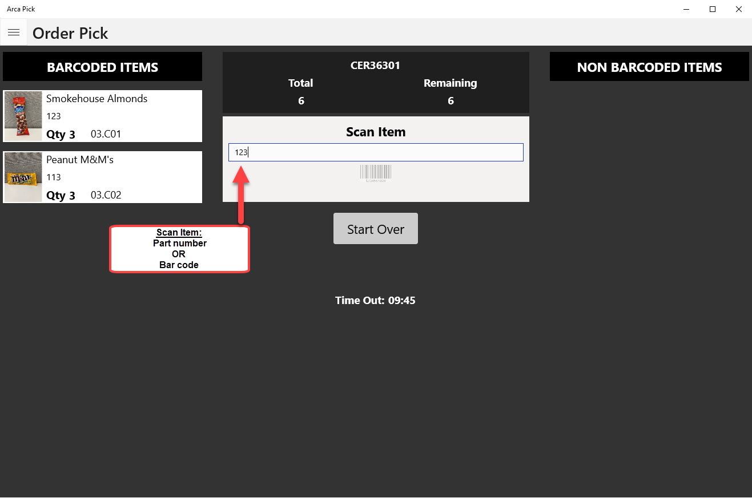Click part number 123 under Smokehouse Almonds
This screenshot has height=498, width=752.
pyautogui.click(x=54, y=116)
